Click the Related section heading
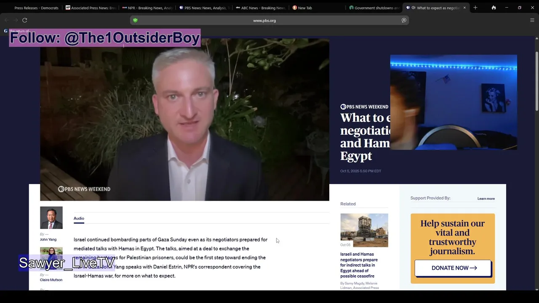Viewport: 539px width, 303px height. coord(348,204)
